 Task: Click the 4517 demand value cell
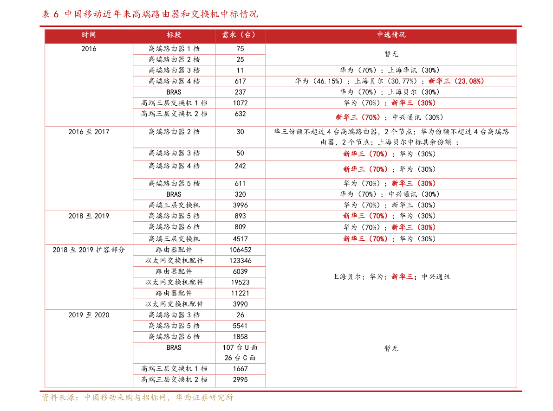240,239
